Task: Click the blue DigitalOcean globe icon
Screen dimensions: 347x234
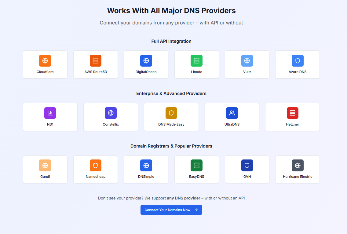Action: tap(146, 61)
